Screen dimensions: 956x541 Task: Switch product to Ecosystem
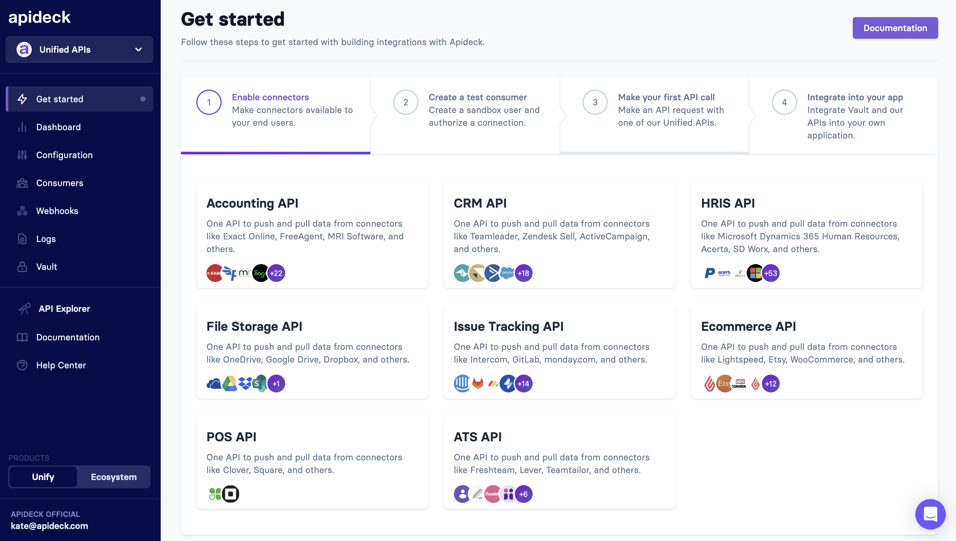coord(114,477)
